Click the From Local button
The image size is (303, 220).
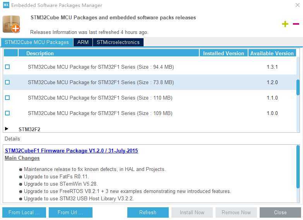click(x=24, y=212)
